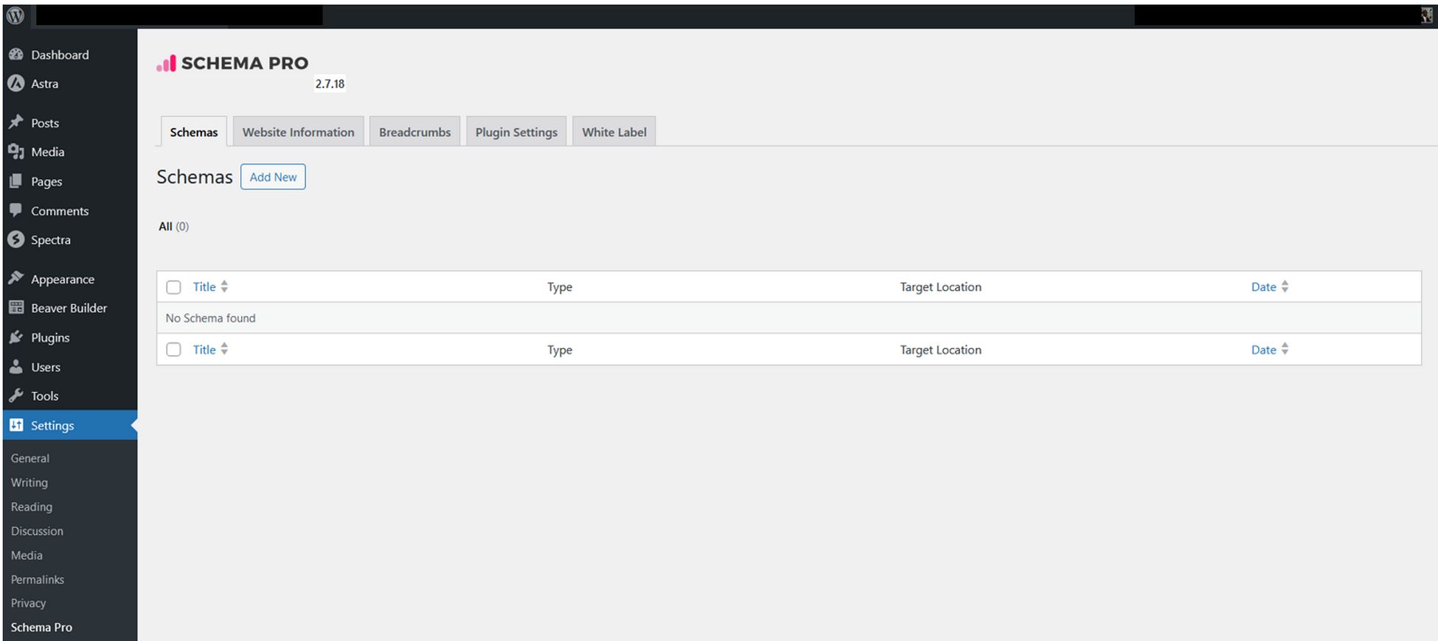Image resolution: width=1438 pixels, height=641 pixels.
Task: Click the Title column link in the table header
Action: tap(204, 287)
